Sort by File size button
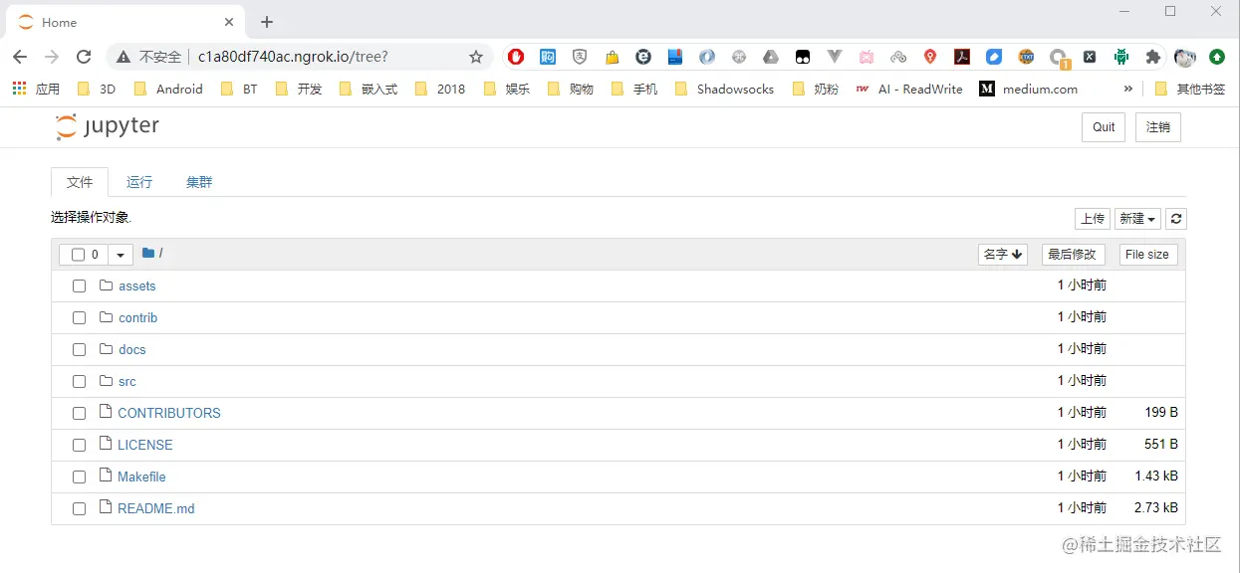The width and height of the screenshot is (1240, 573). [x=1147, y=255]
